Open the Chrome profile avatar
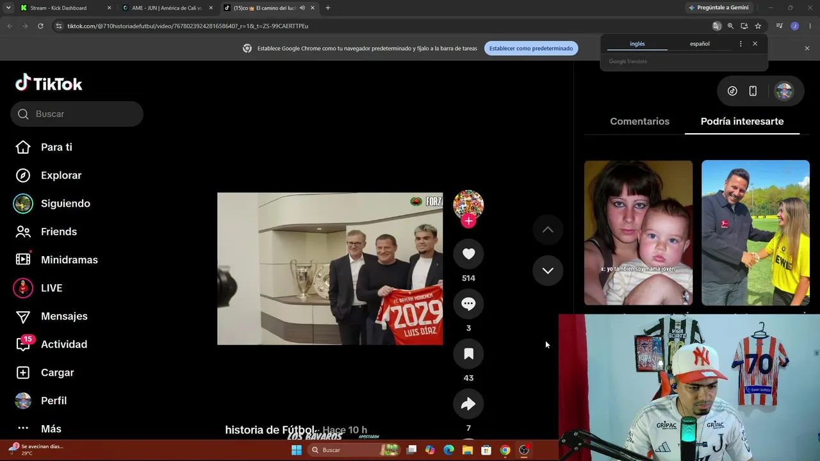The image size is (820, 461). 794,26
